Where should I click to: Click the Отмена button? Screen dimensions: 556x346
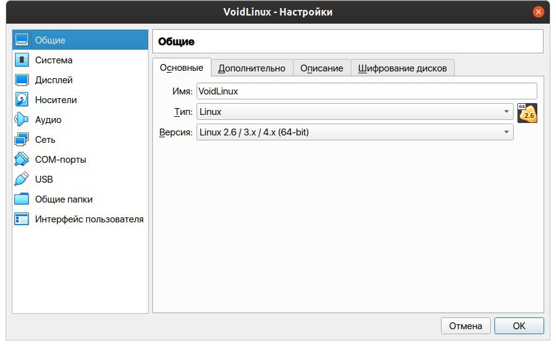(x=466, y=326)
